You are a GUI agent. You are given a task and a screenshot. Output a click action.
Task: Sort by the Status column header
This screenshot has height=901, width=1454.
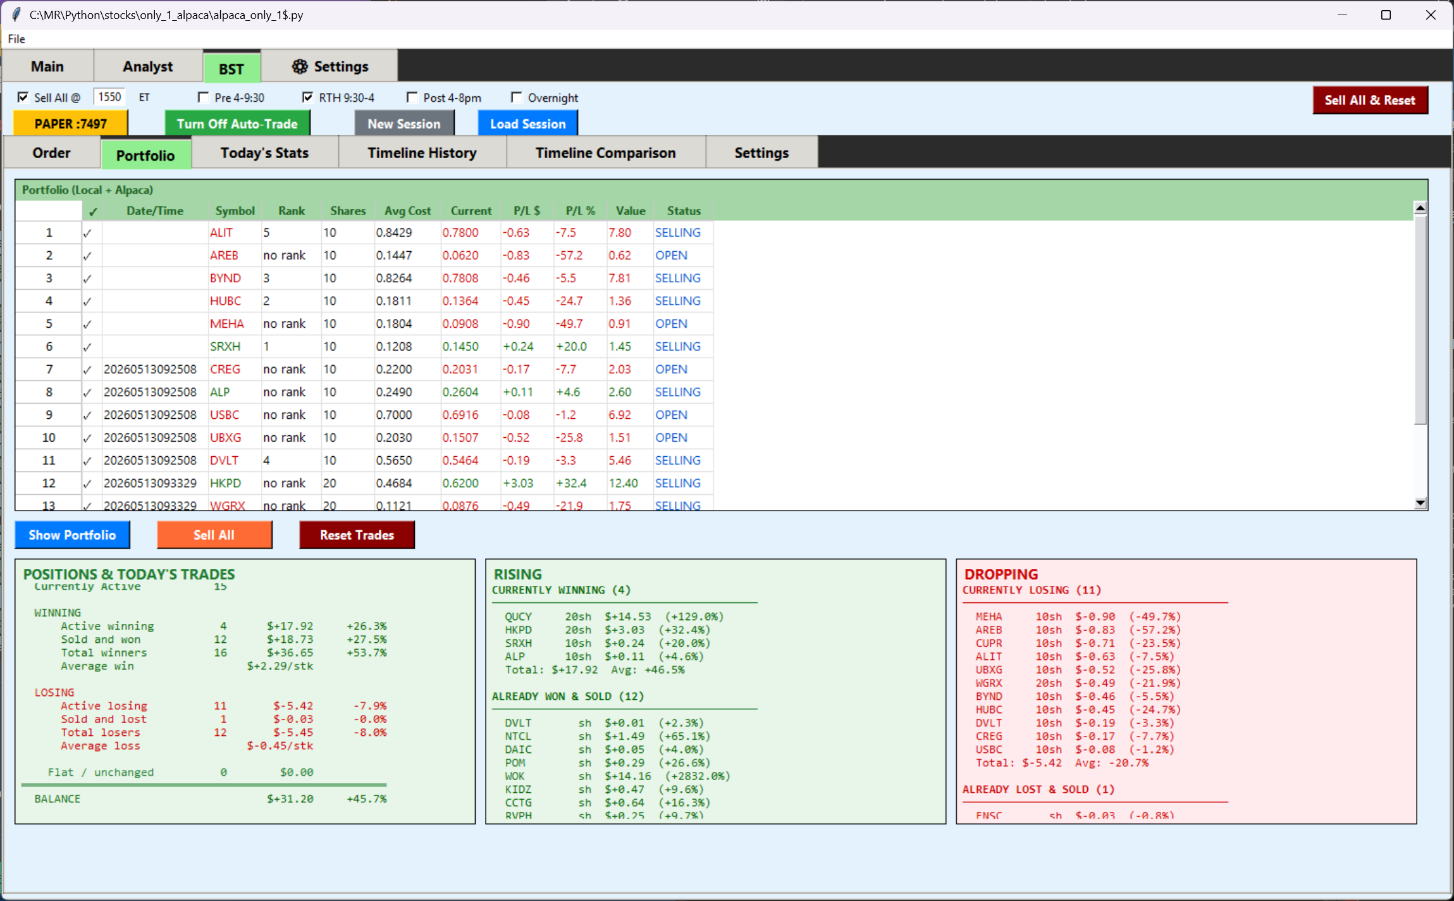click(684, 211)
